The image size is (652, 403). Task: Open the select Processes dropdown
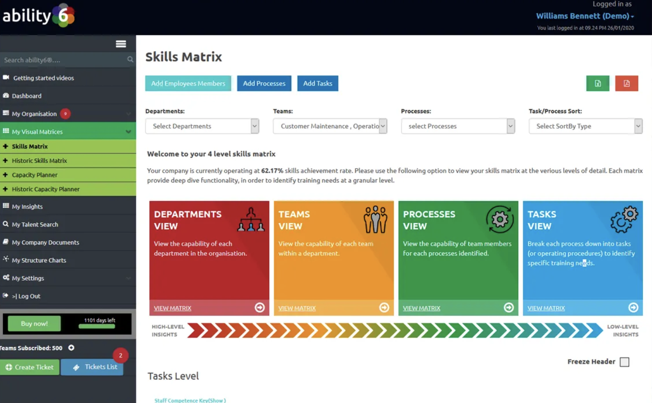[x=457, y=126]
